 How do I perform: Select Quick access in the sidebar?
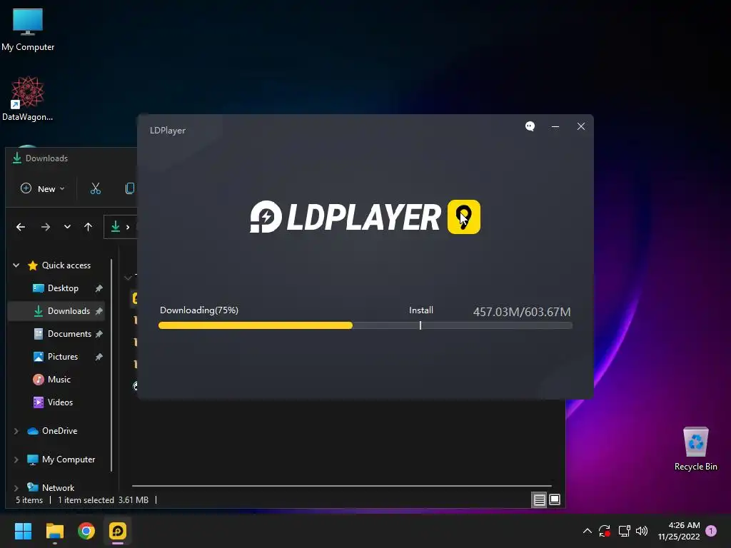coord(66,265)
